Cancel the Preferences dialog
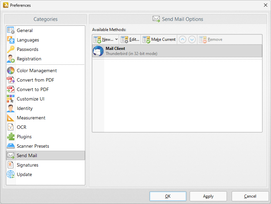 pyautogui.click(x=250, y=196)
